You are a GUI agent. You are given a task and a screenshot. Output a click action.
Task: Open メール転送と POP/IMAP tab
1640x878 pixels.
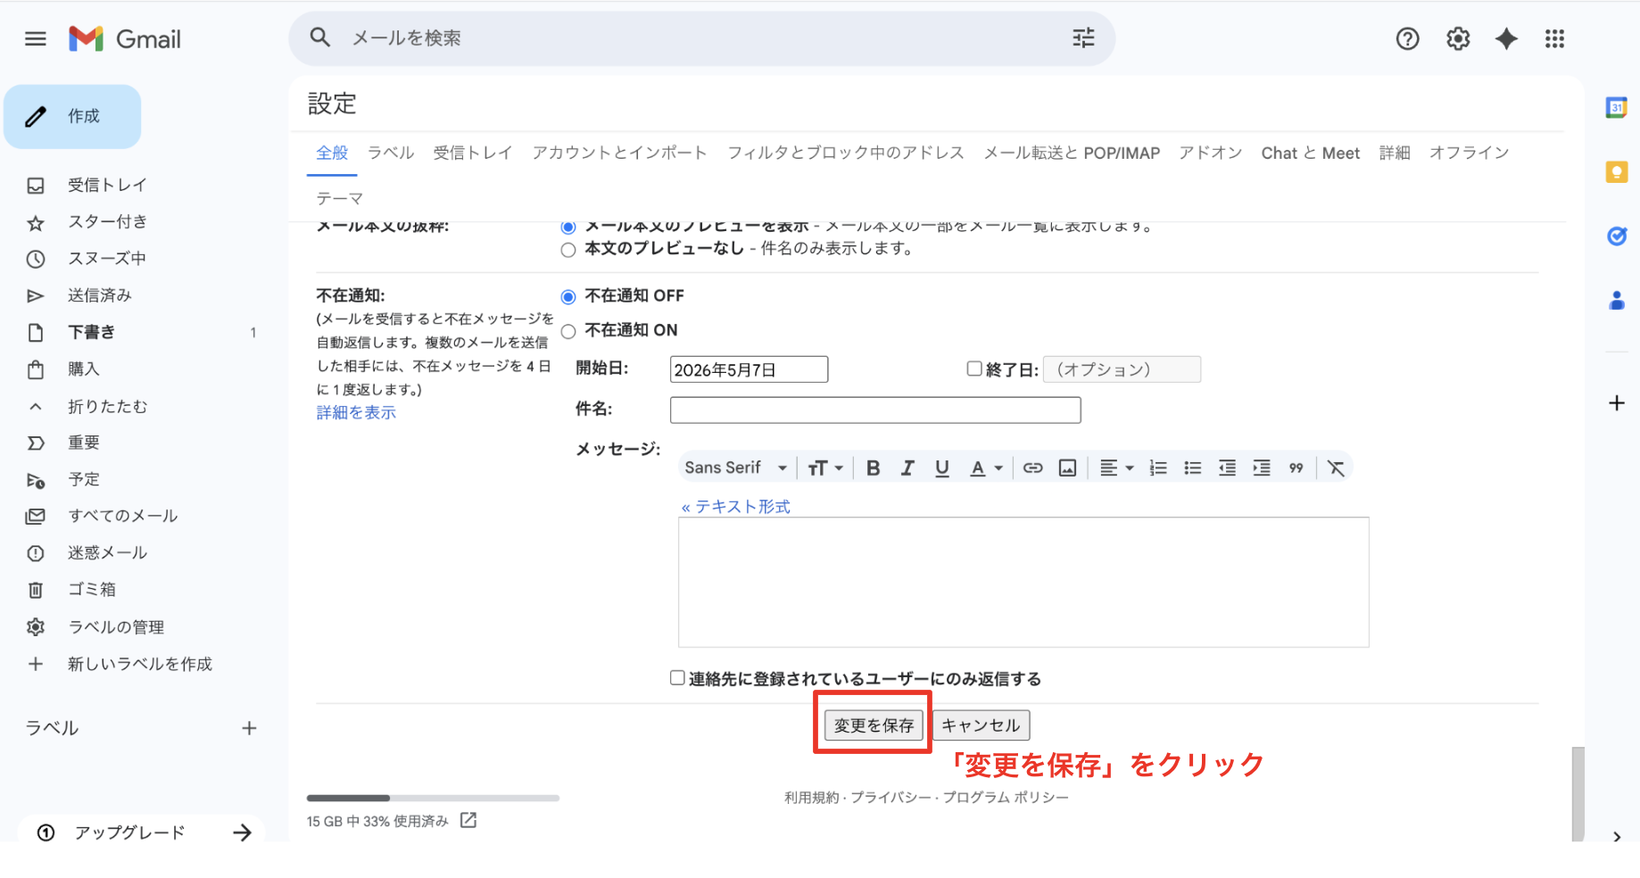click(1072, 153)
